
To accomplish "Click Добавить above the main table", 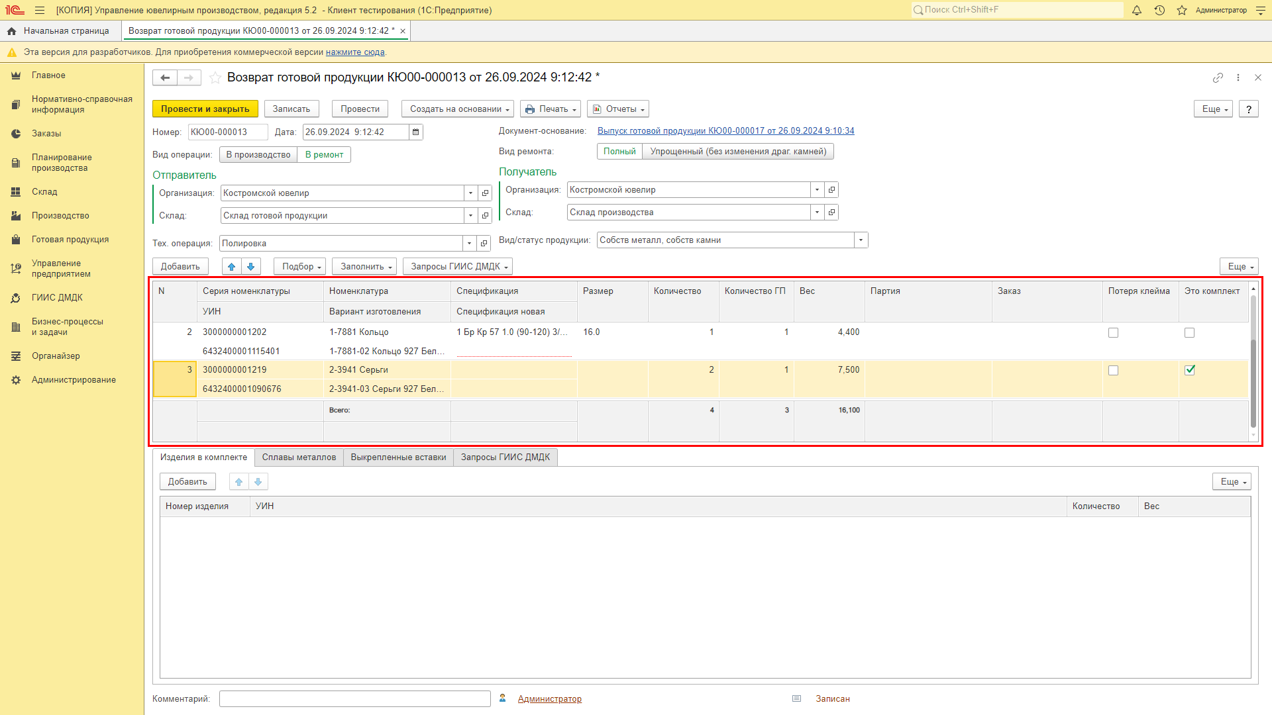I will click(x=180, y=266).
